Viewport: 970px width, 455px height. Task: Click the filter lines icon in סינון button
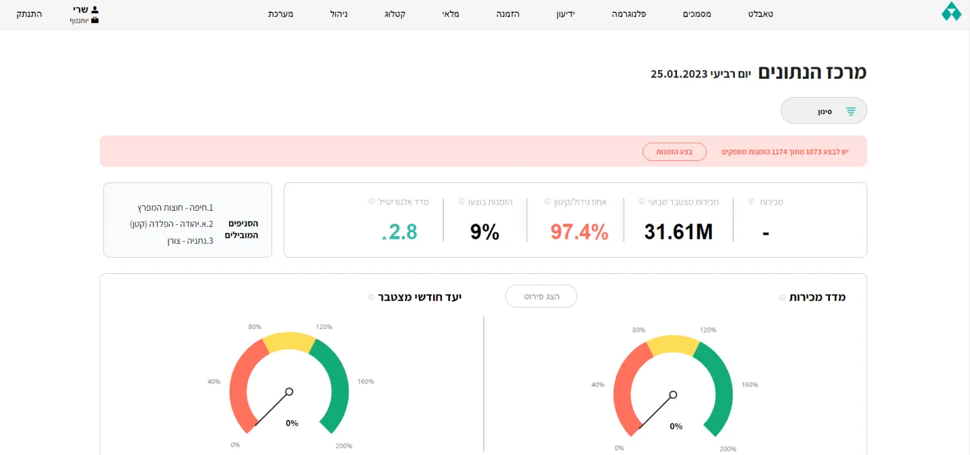click(x=851, y=111)
